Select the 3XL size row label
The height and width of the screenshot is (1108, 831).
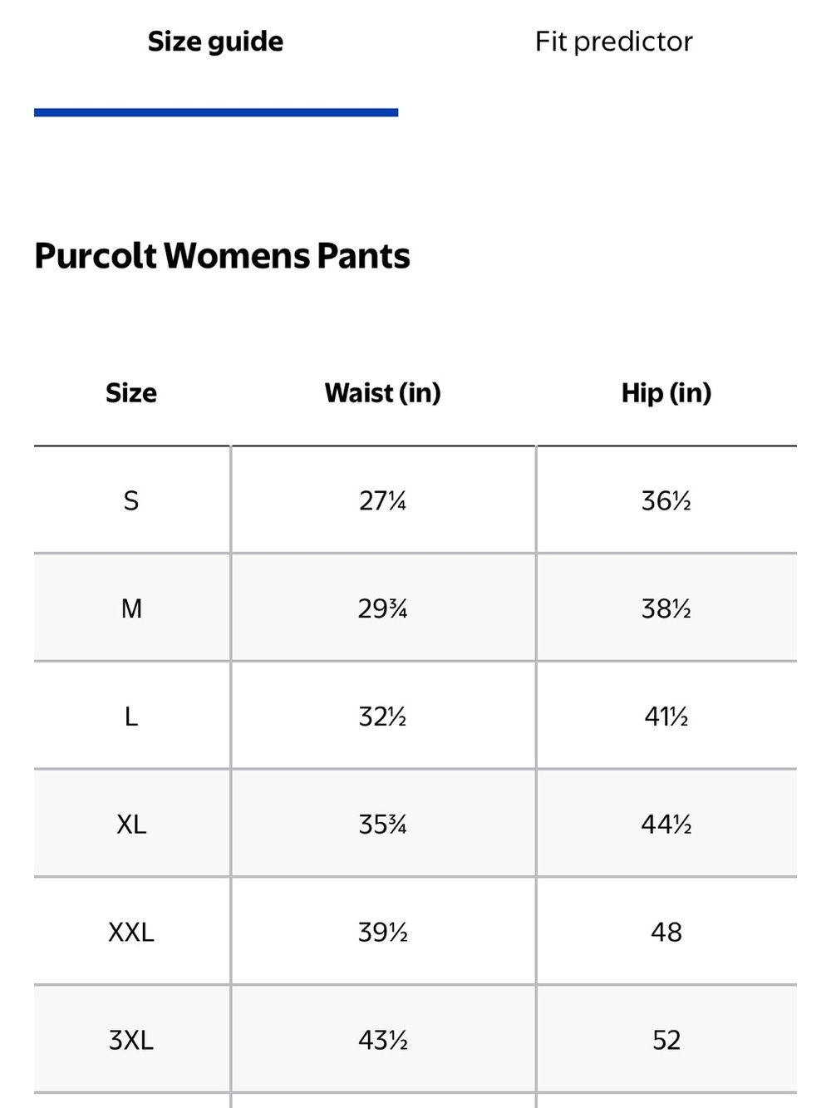pos(131,1040)
